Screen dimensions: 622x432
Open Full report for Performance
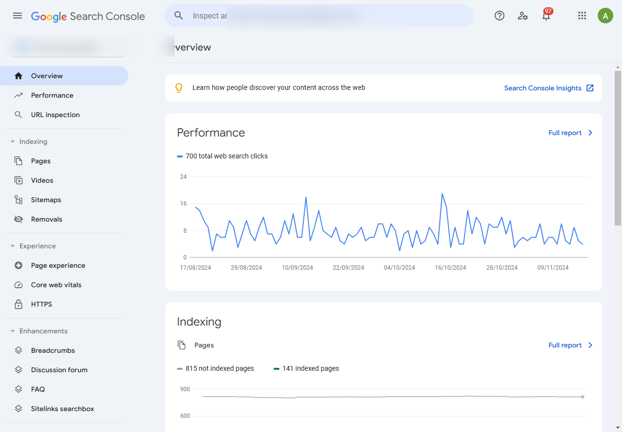(x=570, y=133)
